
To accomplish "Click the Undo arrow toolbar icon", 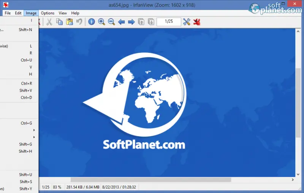I will (x=79, y=22).
